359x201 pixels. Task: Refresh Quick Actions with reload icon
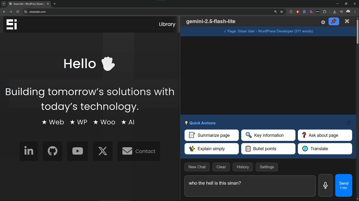click(349, 123)
